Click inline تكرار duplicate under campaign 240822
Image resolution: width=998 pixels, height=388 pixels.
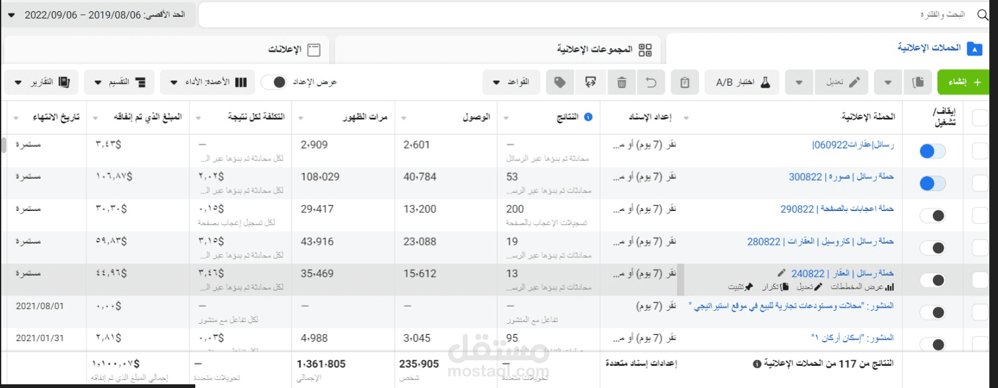775,287
